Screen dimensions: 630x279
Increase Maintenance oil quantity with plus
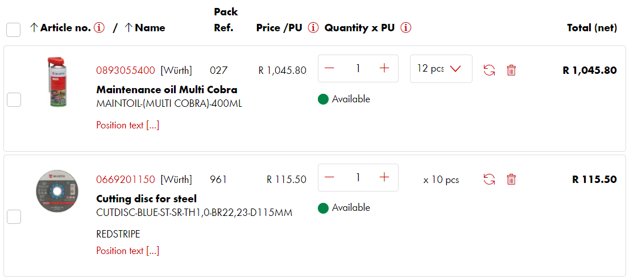point(384,68)
